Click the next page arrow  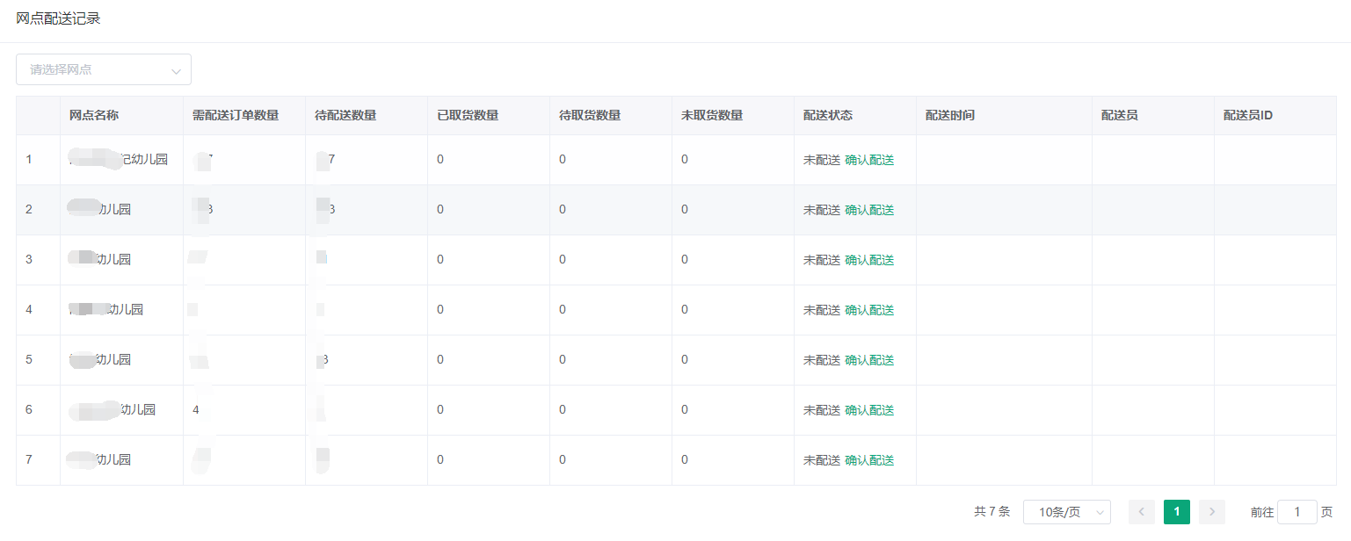point(1212,512)
